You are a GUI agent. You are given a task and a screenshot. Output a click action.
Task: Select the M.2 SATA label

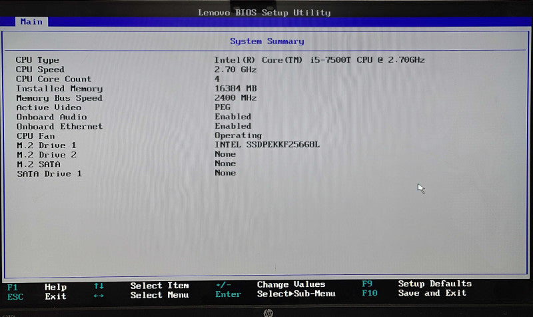click(39, 164)
